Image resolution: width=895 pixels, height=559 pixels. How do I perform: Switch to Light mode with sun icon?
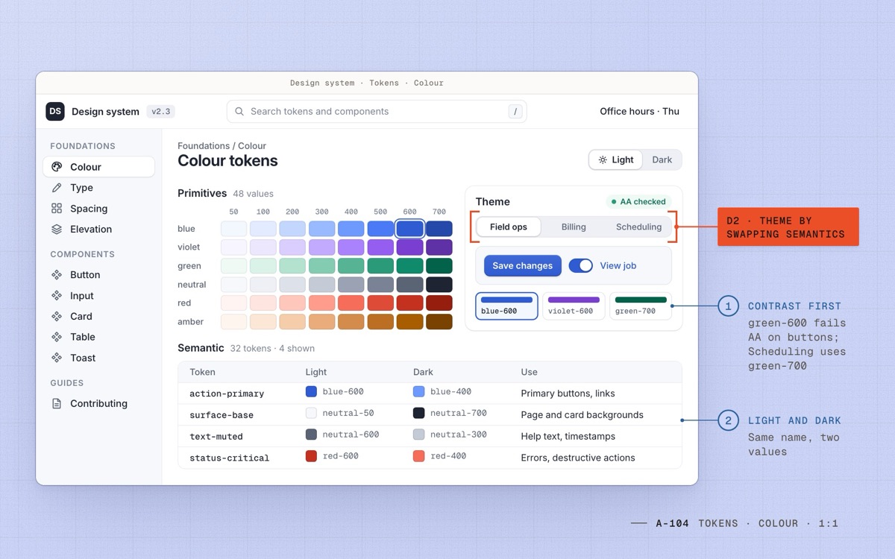[x=615, y=160]
